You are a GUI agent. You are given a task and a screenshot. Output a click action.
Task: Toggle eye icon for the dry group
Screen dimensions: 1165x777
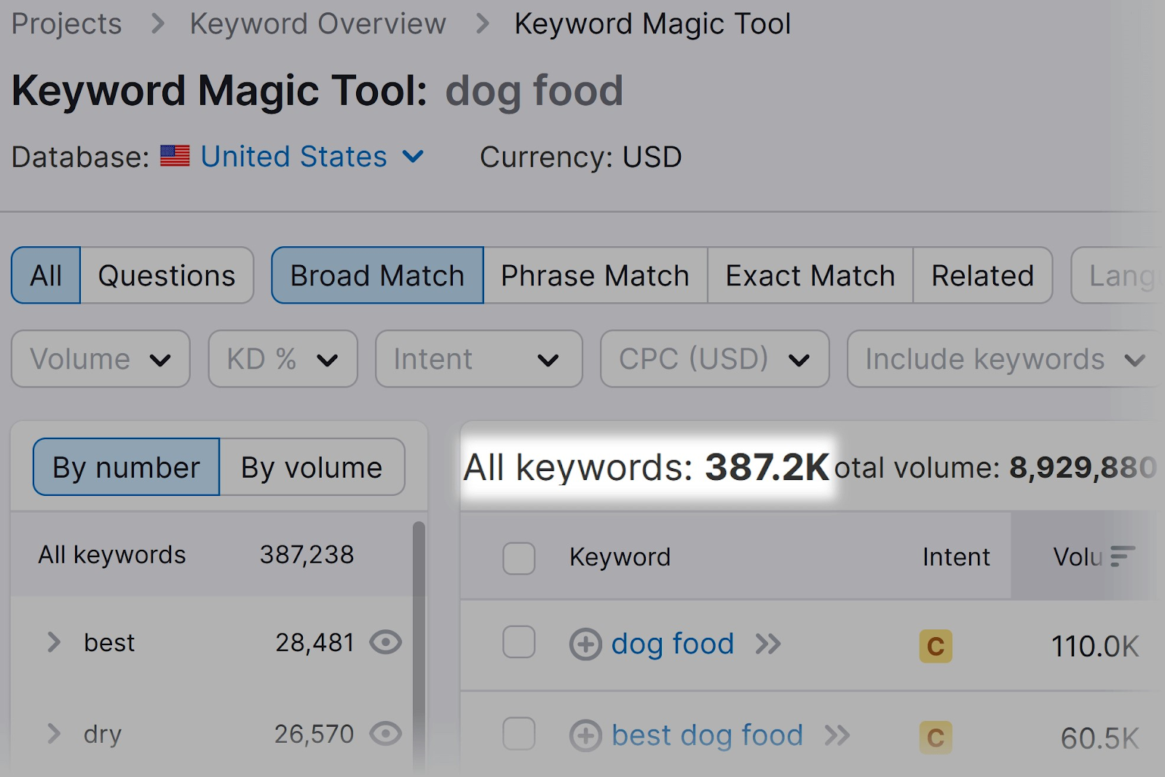(385, 733)
